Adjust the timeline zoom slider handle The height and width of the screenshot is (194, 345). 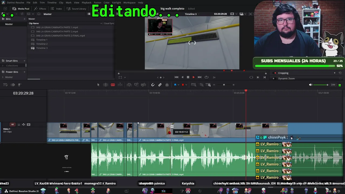(x=224, y=85)
